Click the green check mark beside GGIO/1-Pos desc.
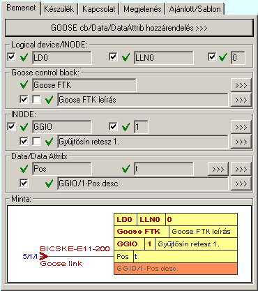The height and width of the screenshot is (291, 258). pyautogui.click(x=49, y=184)
